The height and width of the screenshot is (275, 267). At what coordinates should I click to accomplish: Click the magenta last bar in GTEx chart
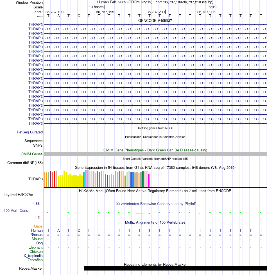click(x=149, y=180)
